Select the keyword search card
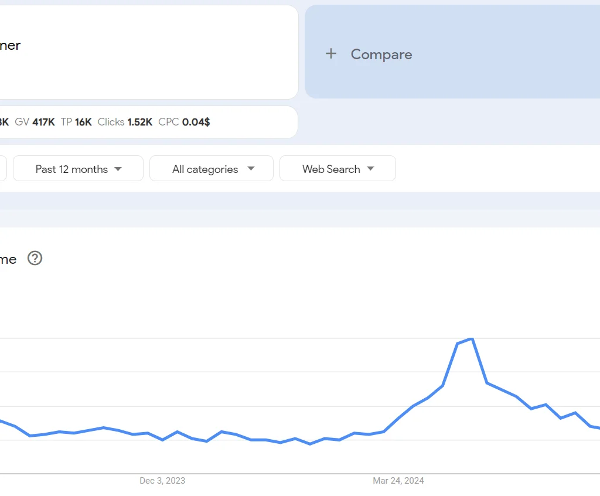The width and height of the screenshot is (600, 496). click(146, 52)
